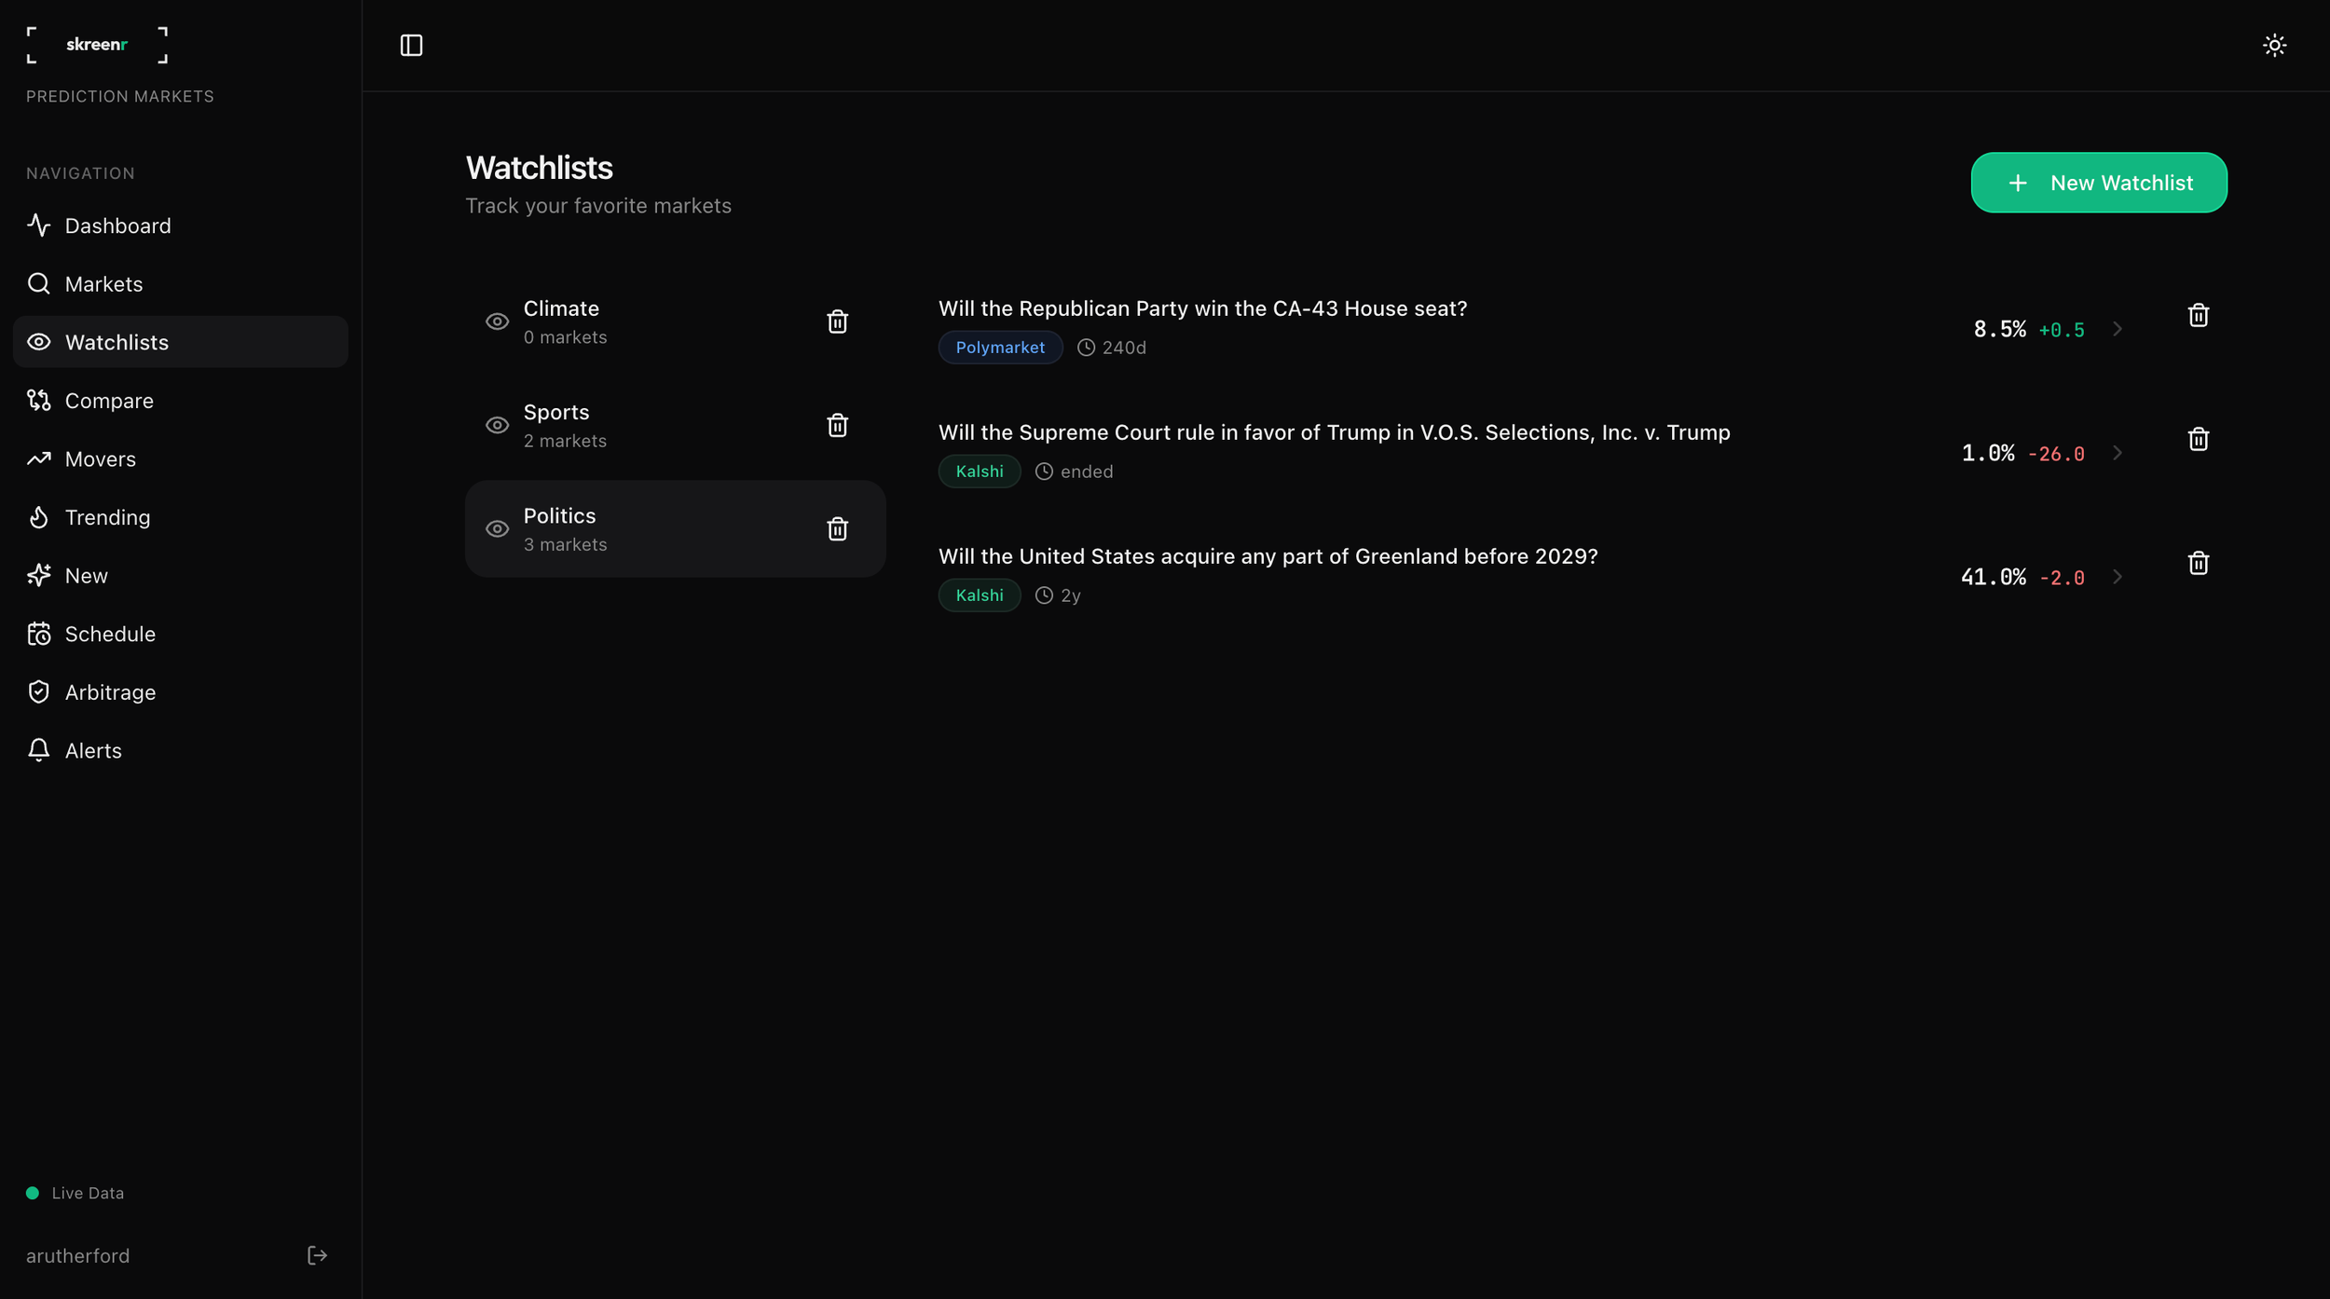Click the 240d time remaining label

coord(1123,348)
